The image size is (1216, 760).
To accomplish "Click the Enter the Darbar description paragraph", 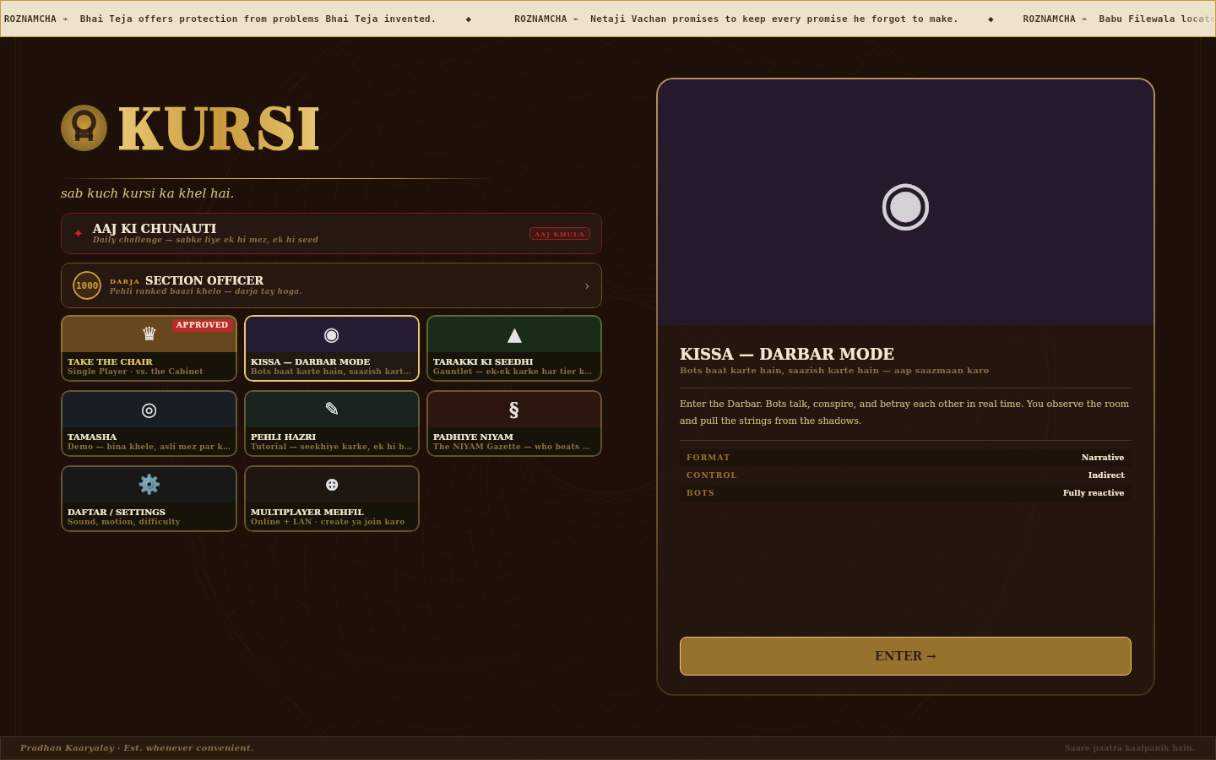I will click(905, 412).
